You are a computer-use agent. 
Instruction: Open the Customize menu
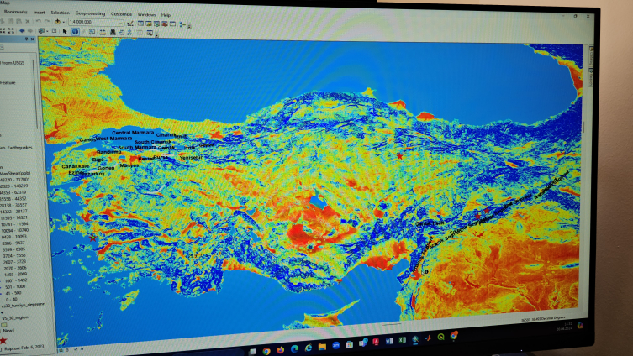coord(121,14)
